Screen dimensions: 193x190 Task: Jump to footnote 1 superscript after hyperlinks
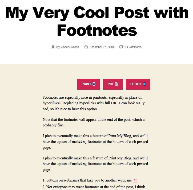60,102
